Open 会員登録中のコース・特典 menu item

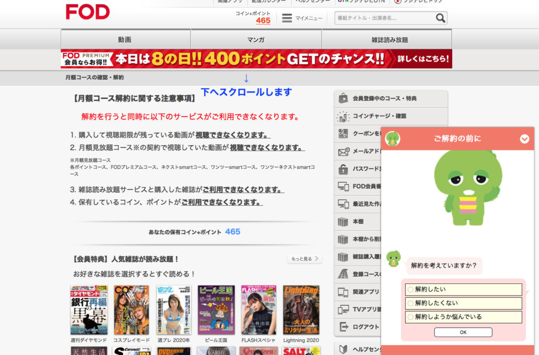pos(391,98)
